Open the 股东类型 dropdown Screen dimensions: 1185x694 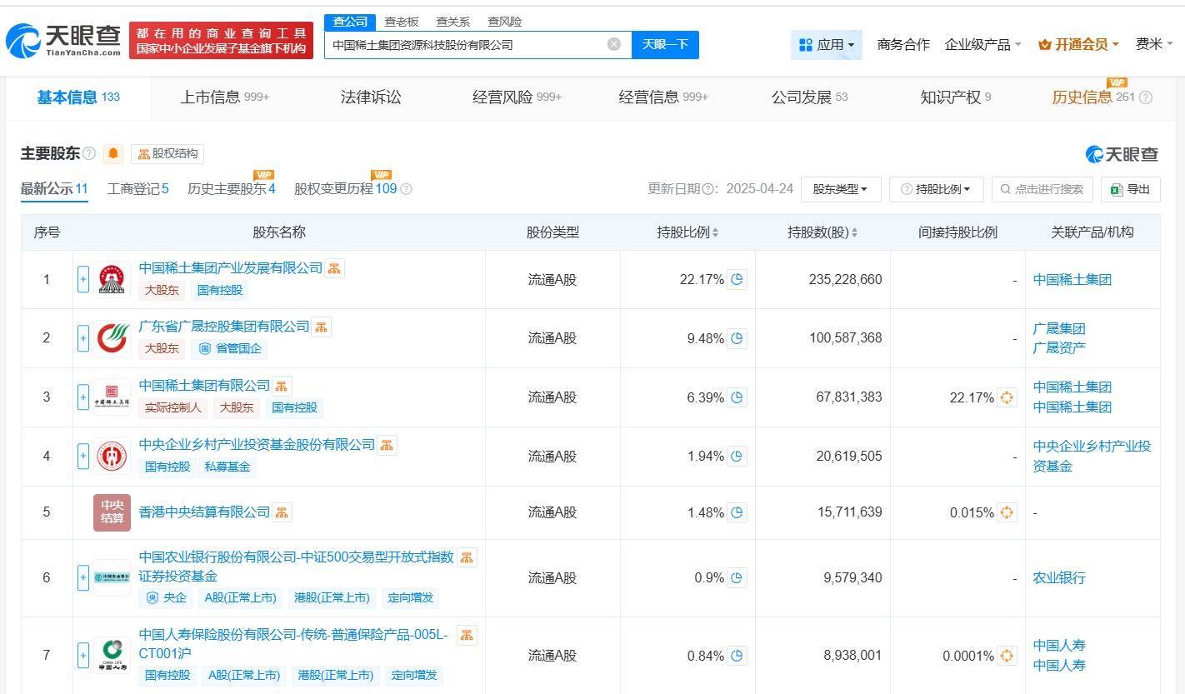[x=840, y=189]
